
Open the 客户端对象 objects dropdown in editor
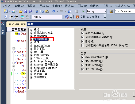pyautogui.click(x=17, y=30)
